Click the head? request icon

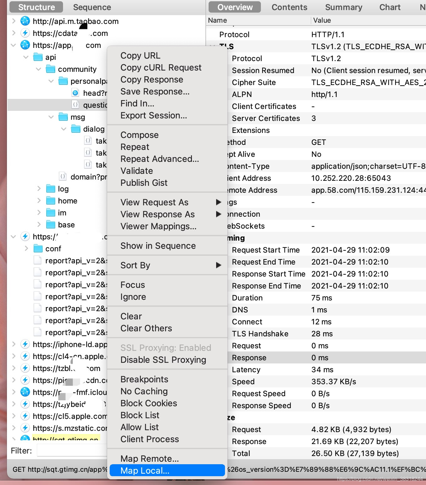click(75, 93)
